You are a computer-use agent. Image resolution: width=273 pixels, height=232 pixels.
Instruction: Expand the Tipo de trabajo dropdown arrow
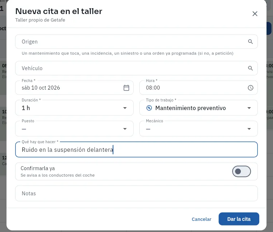pyautogui.click(x=249, y=108)
